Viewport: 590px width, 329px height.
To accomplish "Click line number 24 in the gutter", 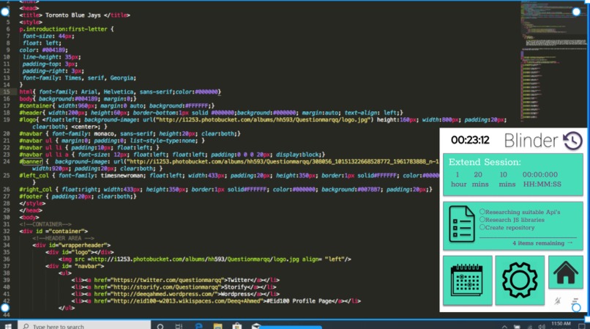I will click(7, 161).
